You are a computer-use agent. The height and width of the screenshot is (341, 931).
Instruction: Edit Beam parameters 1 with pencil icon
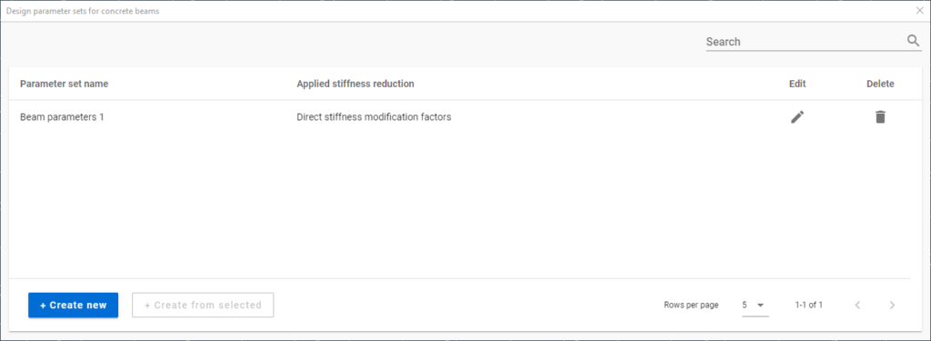click(797, 117)
